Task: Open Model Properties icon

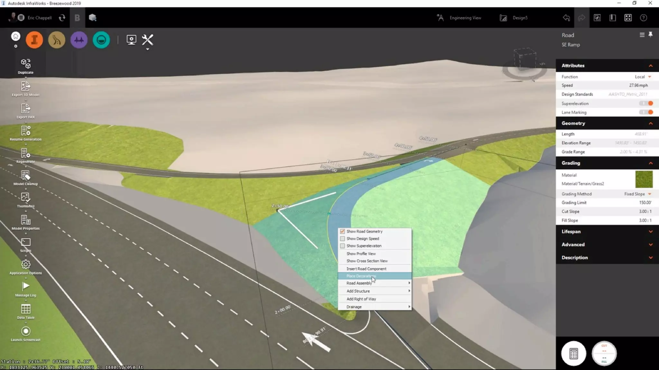Action: tap(25, 220)
